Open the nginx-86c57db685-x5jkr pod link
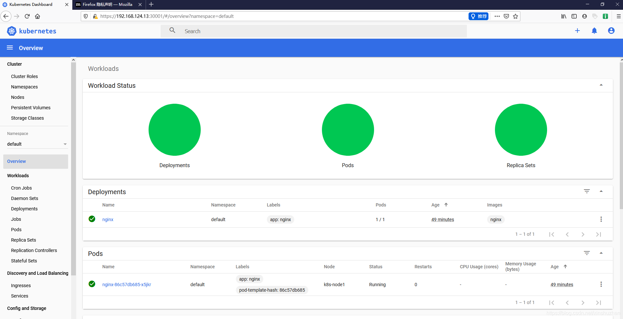Screen dimensions: 623x319 tap(127, 285)
